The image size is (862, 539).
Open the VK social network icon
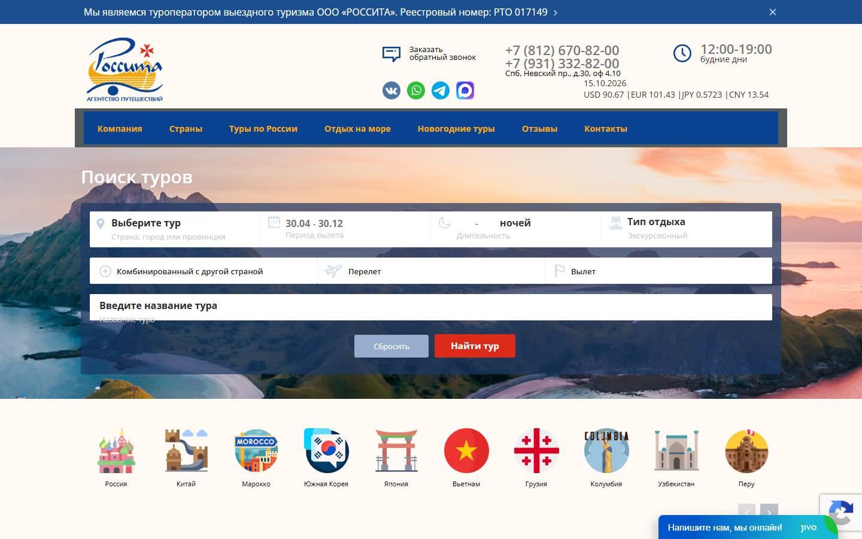391,90
